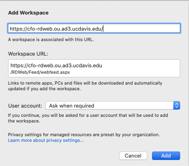Click the /RDWeb/Feed/webfeed.aspx path text
Viewport: 189px width, 166px height.
pyautogui.click(x=40, y=72)
